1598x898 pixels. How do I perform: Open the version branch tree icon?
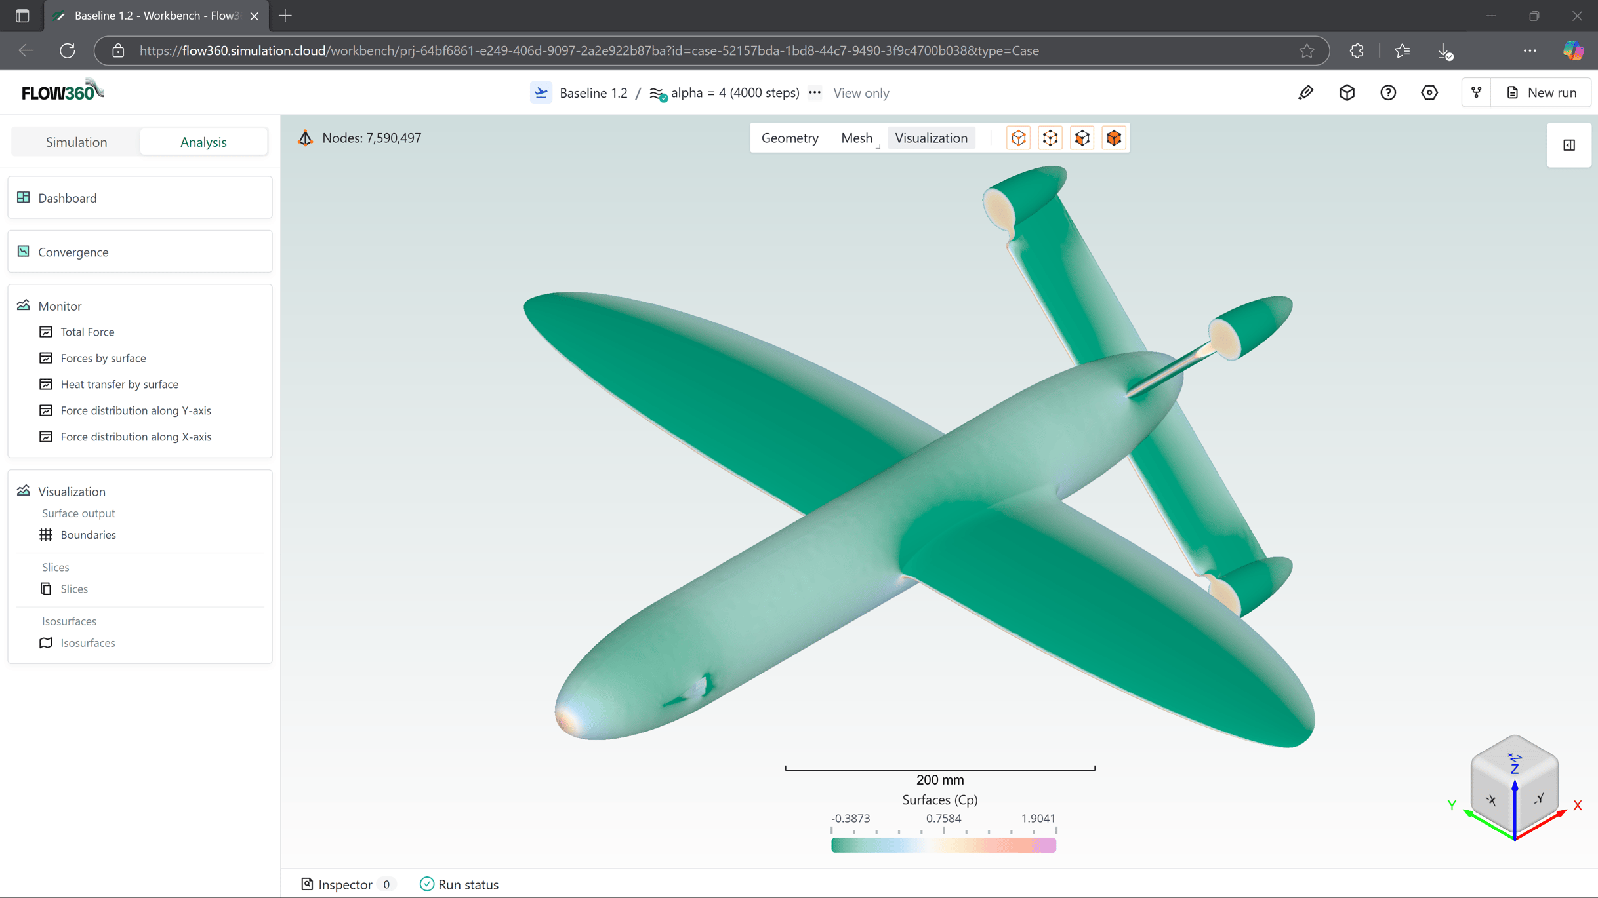[1477, 92]
